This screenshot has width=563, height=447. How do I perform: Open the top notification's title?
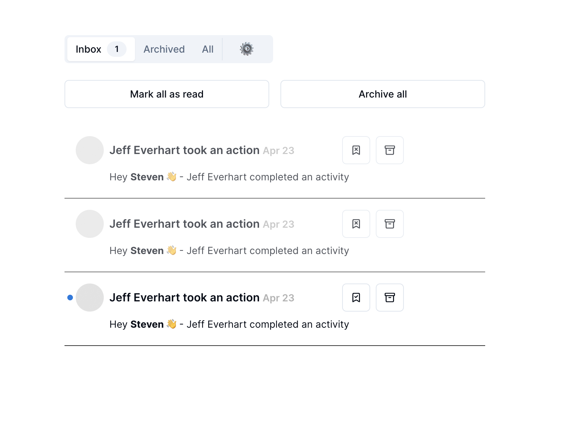click(184, 150)
